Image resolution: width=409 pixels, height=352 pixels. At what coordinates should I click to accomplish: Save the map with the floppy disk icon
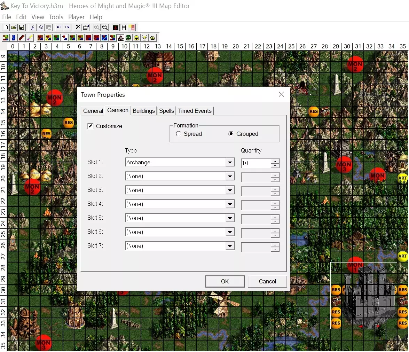tap(22, 27)
